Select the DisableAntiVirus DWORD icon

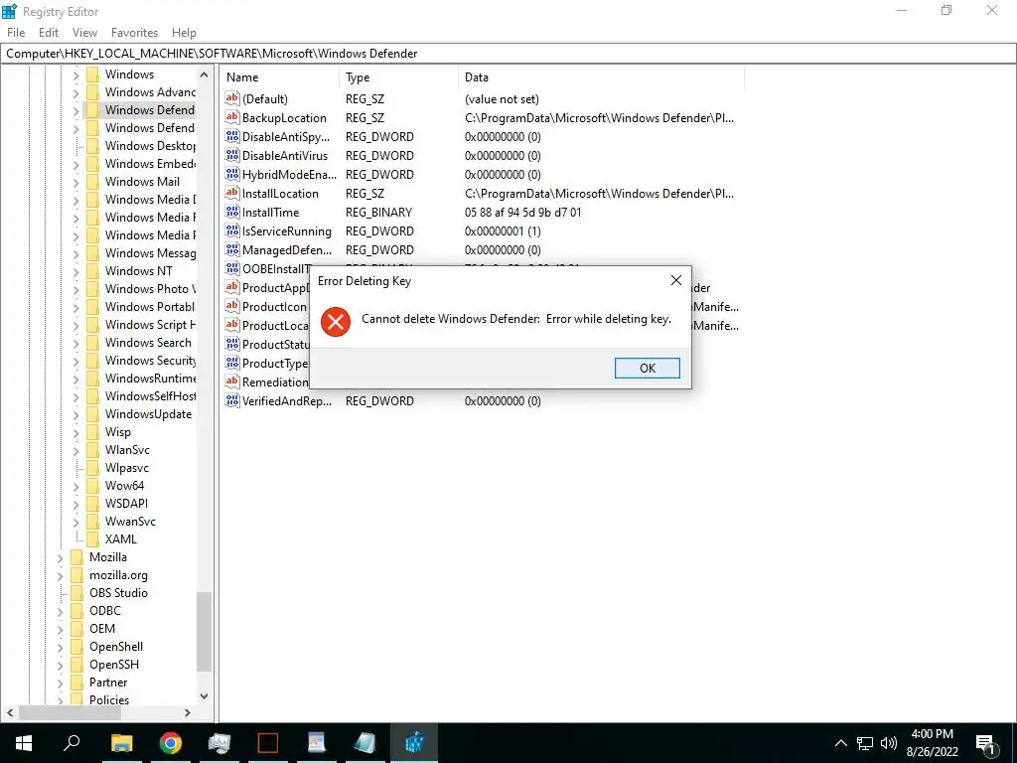tap(232, 155)
